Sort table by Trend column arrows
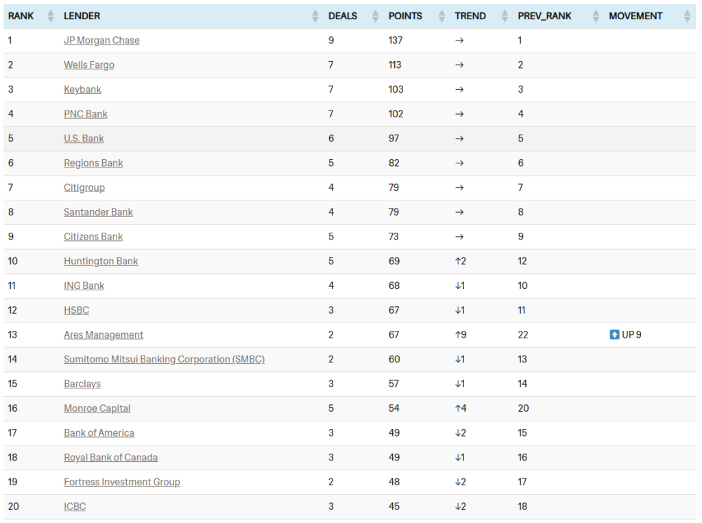 tap(505, 16)
